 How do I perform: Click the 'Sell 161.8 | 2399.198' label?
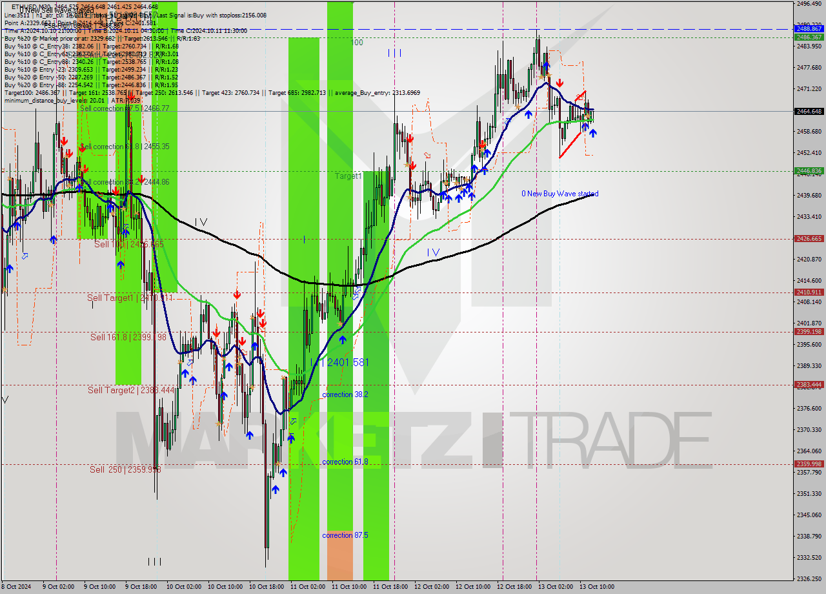pos(128,337)
